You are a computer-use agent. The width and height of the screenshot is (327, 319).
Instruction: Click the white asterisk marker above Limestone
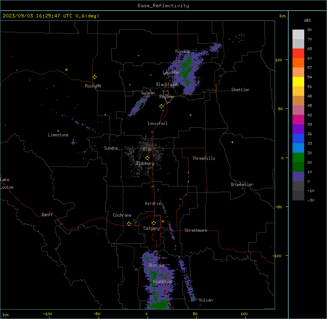tap(58, 131)
